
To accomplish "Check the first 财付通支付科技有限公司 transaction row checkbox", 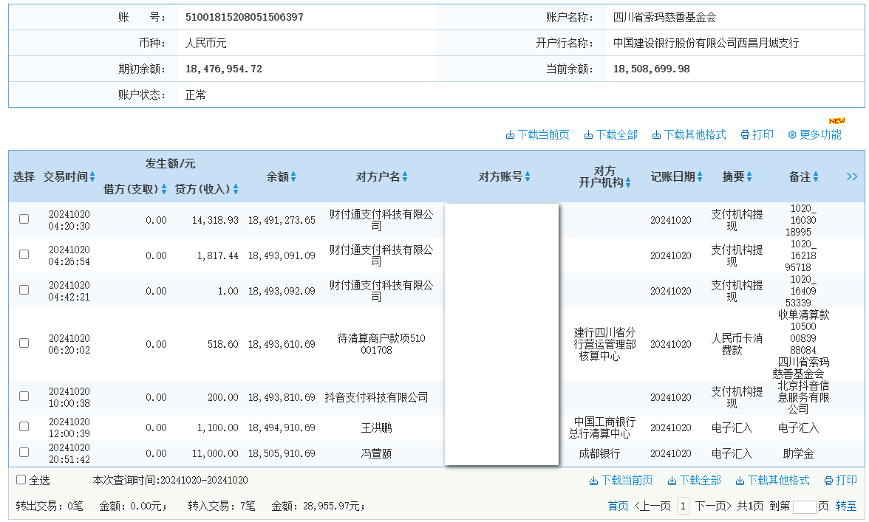I will (23, 219).
